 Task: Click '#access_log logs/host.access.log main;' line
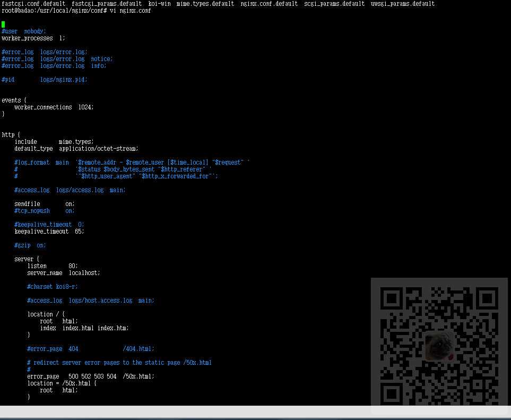tap(91, 301)
